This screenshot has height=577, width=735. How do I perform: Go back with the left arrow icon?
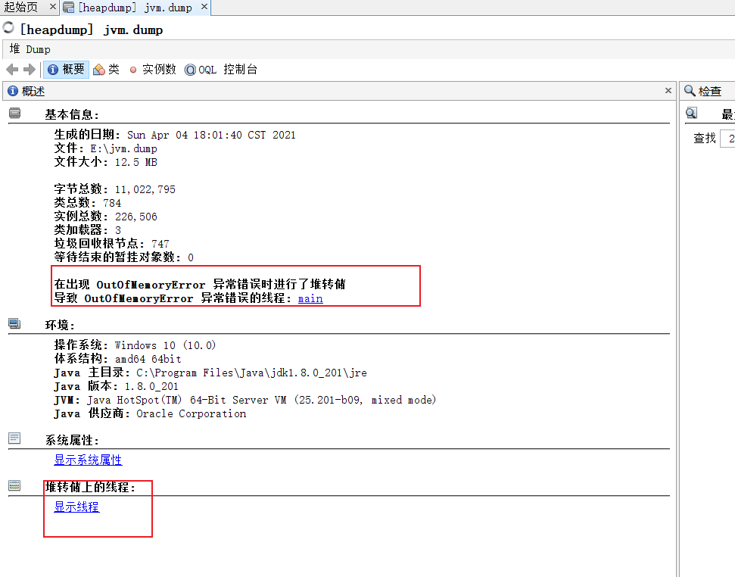pos(12,70)
